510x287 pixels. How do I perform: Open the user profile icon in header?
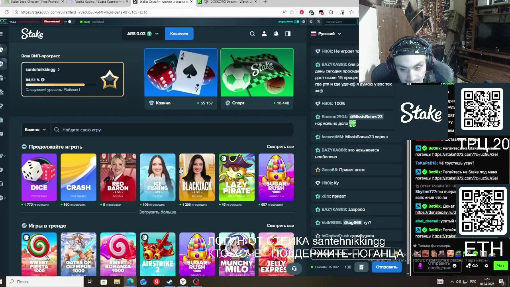pos(264,34)
